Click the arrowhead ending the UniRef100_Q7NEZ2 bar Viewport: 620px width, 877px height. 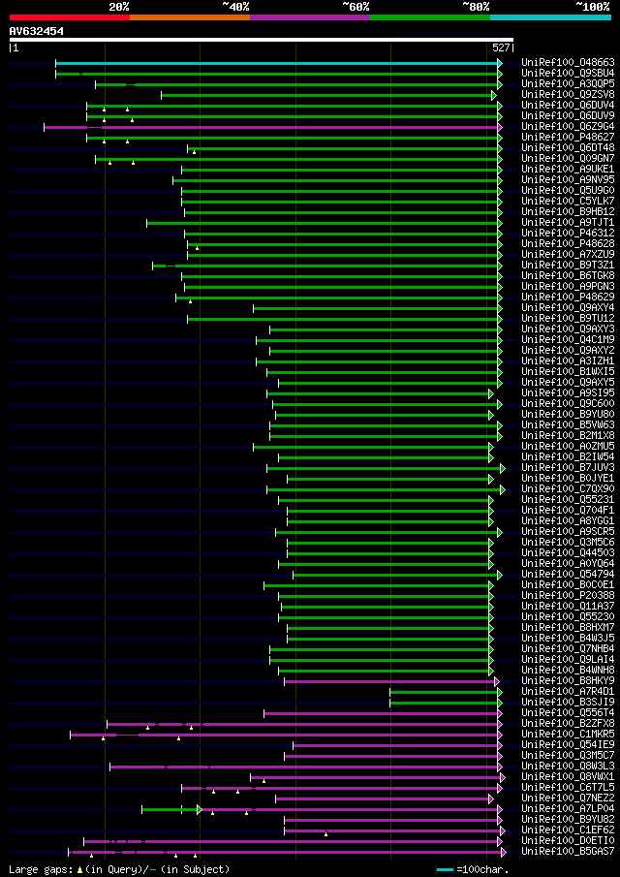tap(491, 799)
